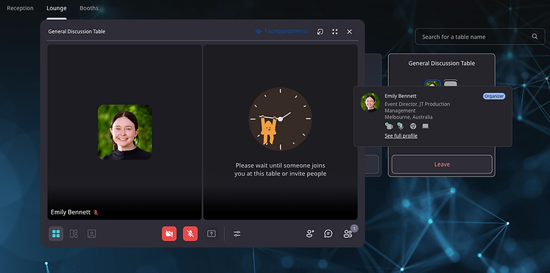The image size is (550, 273).
Task: Click Emily Bennett's video tile photo
Action: [x=125, y=132]
